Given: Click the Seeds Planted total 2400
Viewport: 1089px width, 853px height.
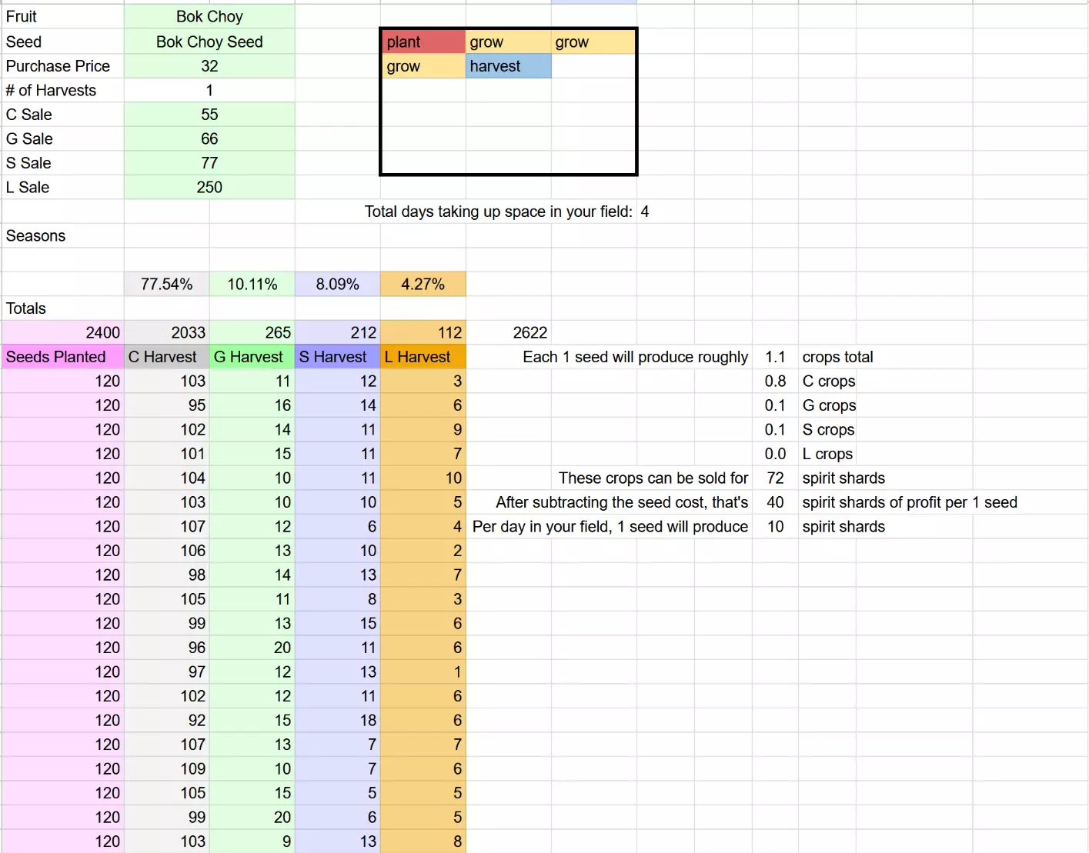Looking at the screenshot, I should (x=62, y=332).
